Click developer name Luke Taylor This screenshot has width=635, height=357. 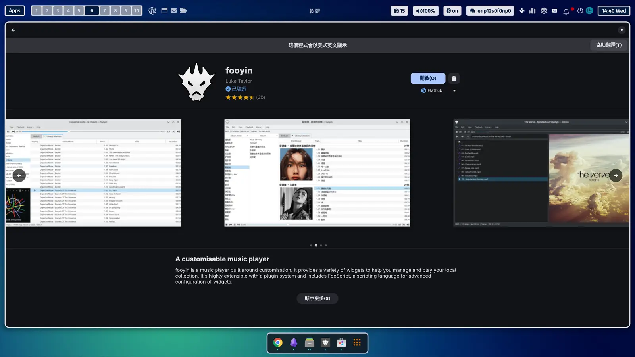pyautogui.click(x=239, y=81)
